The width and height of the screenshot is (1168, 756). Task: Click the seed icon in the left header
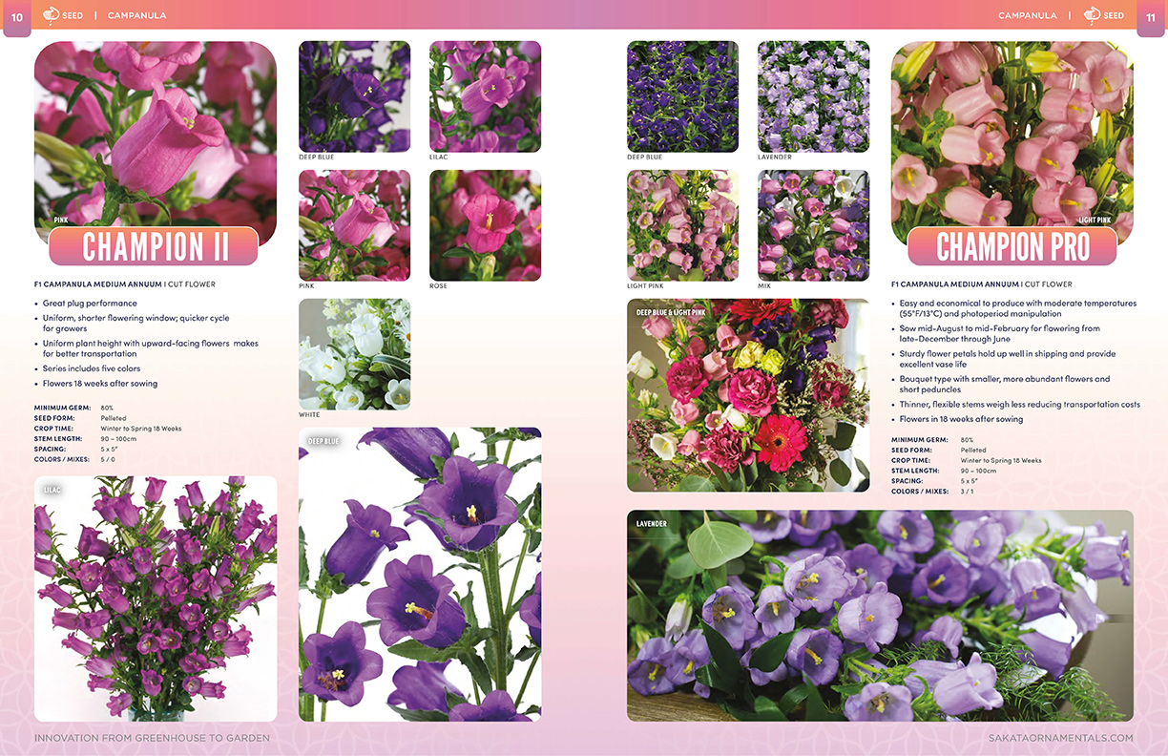click(52, 15)
